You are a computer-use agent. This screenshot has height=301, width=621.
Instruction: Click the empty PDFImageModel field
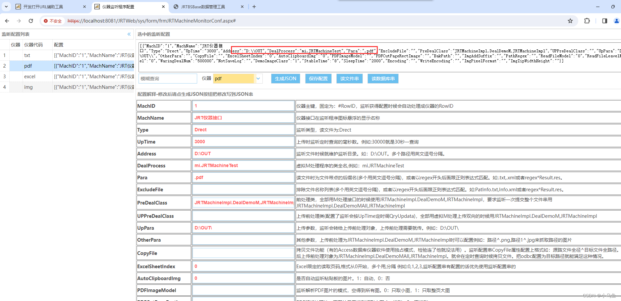(x=243, y=290)
